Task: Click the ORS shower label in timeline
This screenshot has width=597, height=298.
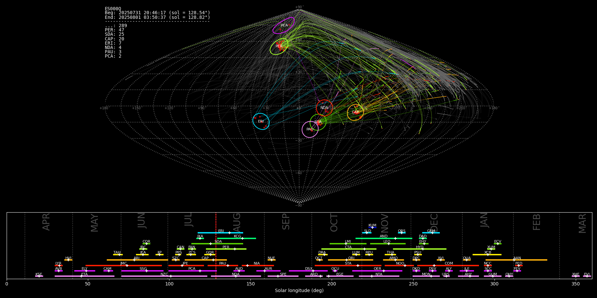Action: [x=402, y=231]
